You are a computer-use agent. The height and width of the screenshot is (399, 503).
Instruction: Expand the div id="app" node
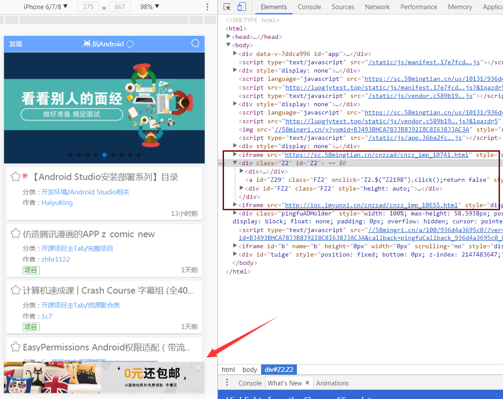click(235, 53)
